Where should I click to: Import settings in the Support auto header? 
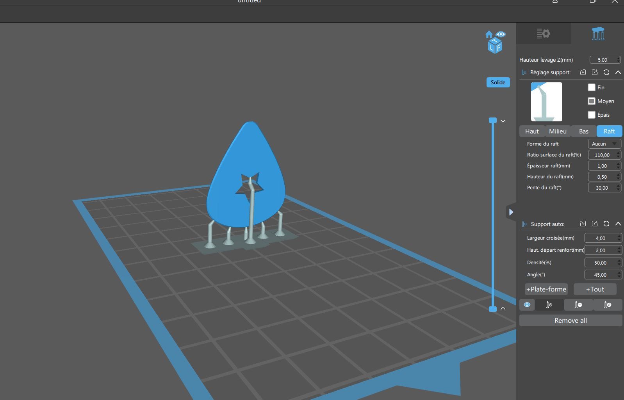tap(583, 224)
